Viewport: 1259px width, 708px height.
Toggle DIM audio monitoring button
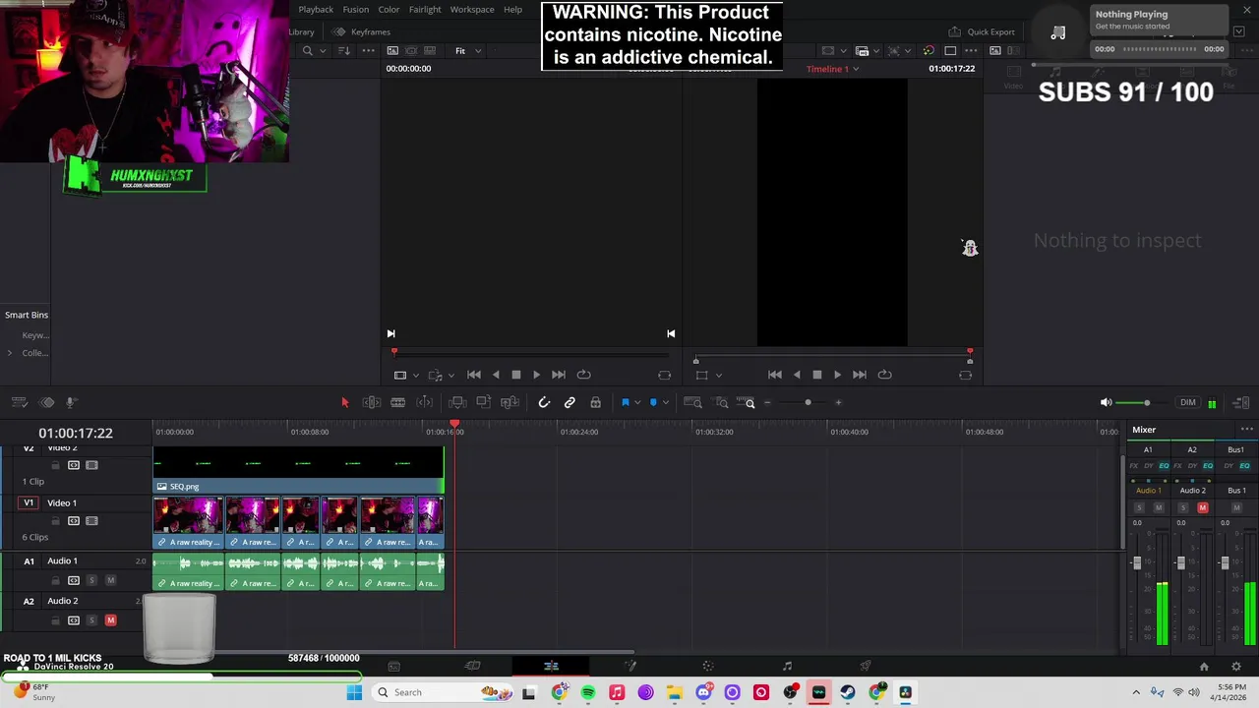tap(1188, 402)
